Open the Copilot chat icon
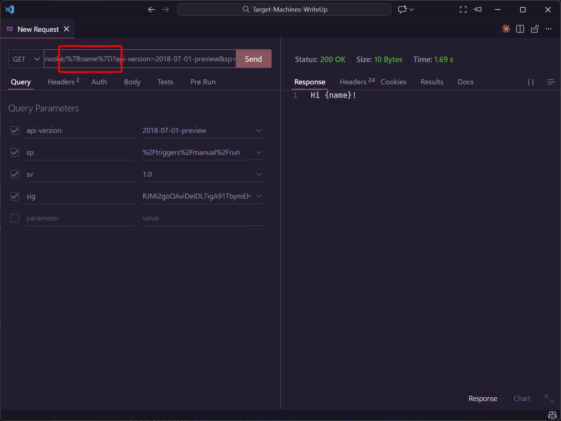The width and height of the screenshot is (561, 421). click(x=402, y=9)
